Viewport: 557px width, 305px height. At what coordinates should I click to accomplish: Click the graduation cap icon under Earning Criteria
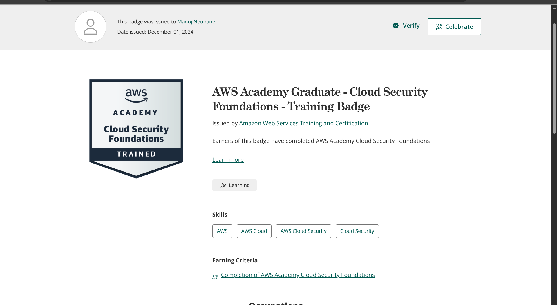215,277
